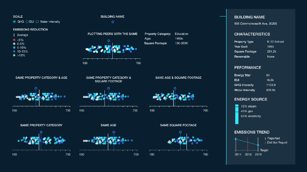Click the building marker under BUILDING NAME heading
307x172 pixels.
(113, 22)
